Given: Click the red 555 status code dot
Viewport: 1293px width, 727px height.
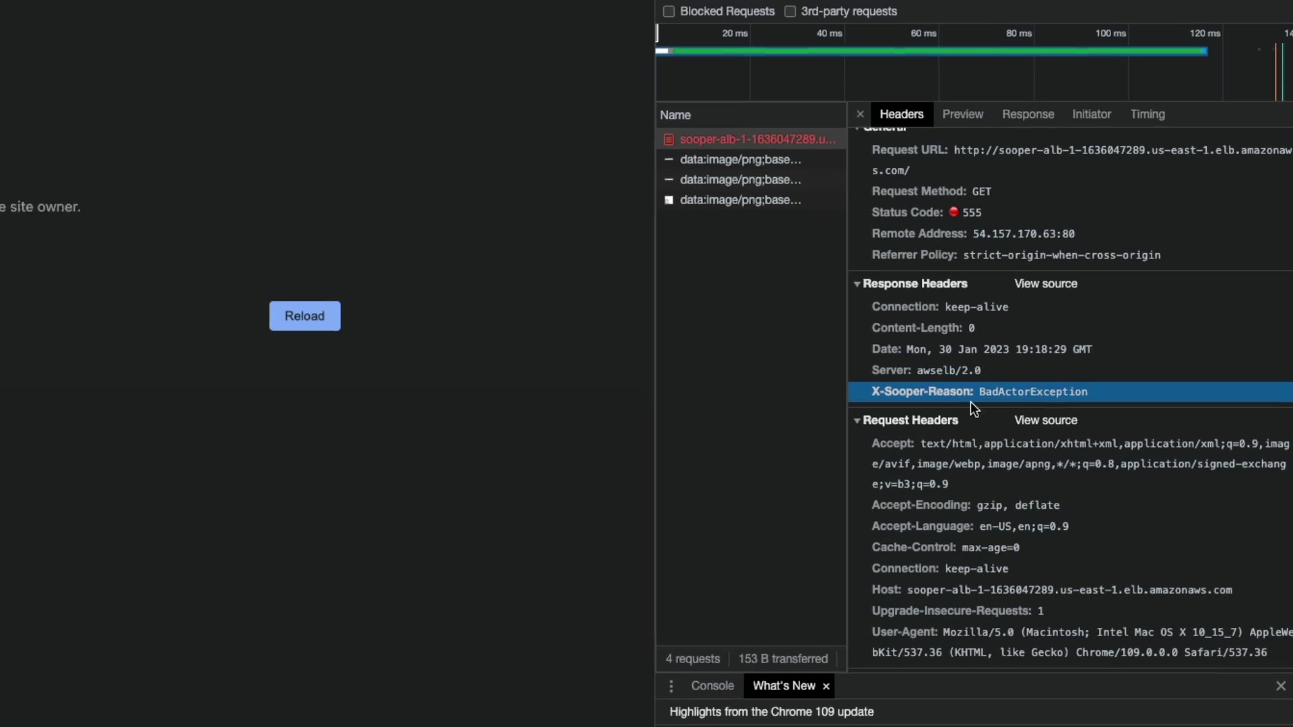Looking at the screenshot, I should [x=954, y=212].
